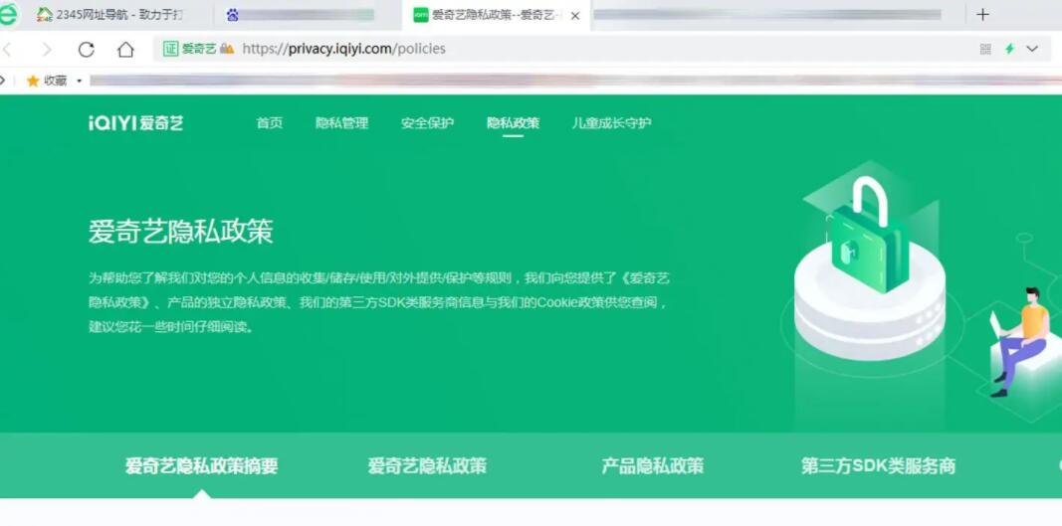Click the 收藏 star favorites icon

click(33, 81)
